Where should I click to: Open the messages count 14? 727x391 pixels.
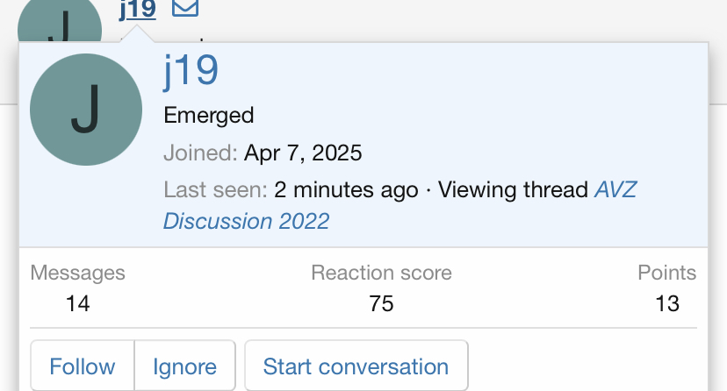pos(78,304)
